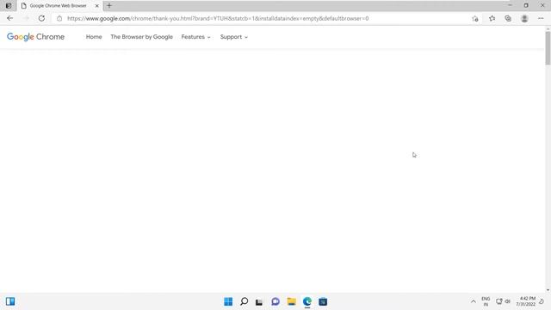Close the Google Chrome Web Browser tab

[97, 6]
